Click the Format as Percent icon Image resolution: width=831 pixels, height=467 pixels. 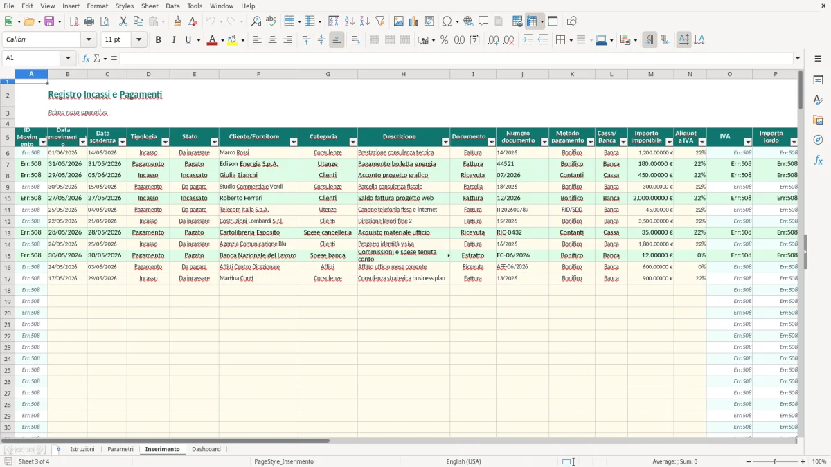coord(445,40)
